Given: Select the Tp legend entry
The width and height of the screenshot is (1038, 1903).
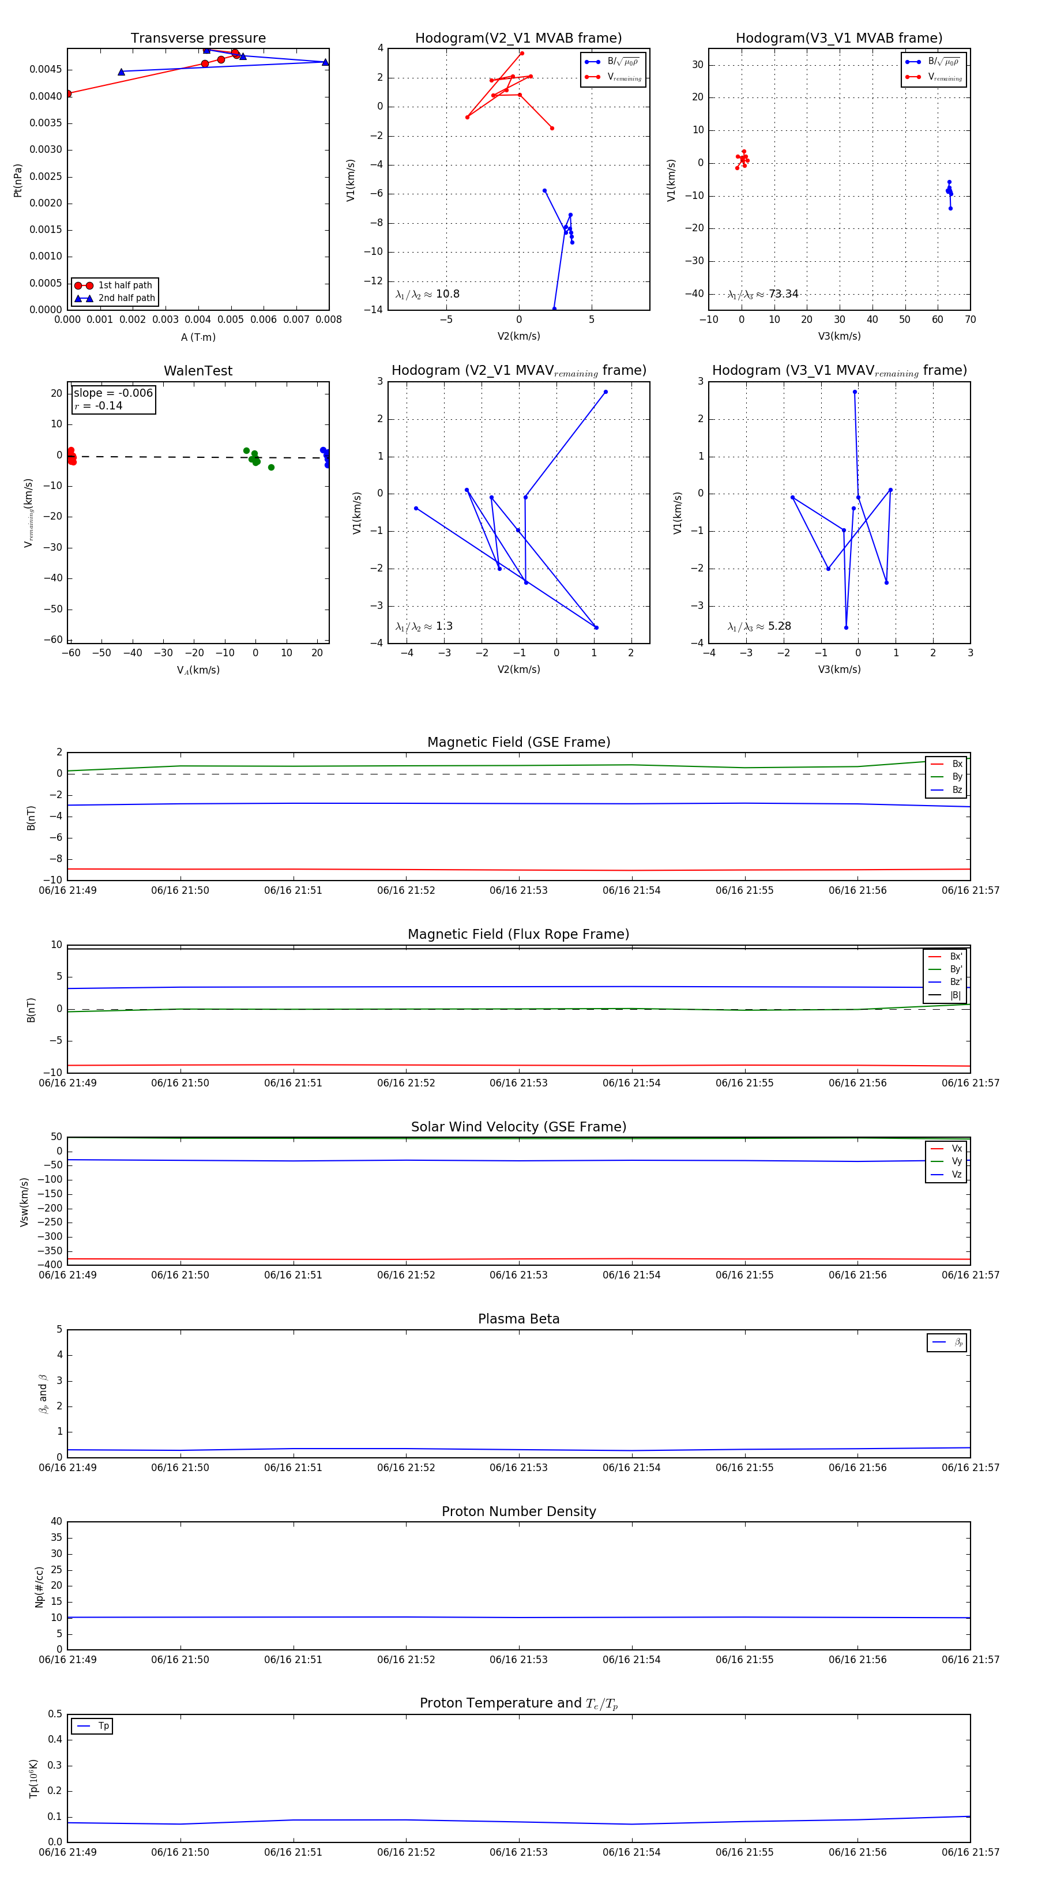Looking at the screenshot, I should [92, 1726].
